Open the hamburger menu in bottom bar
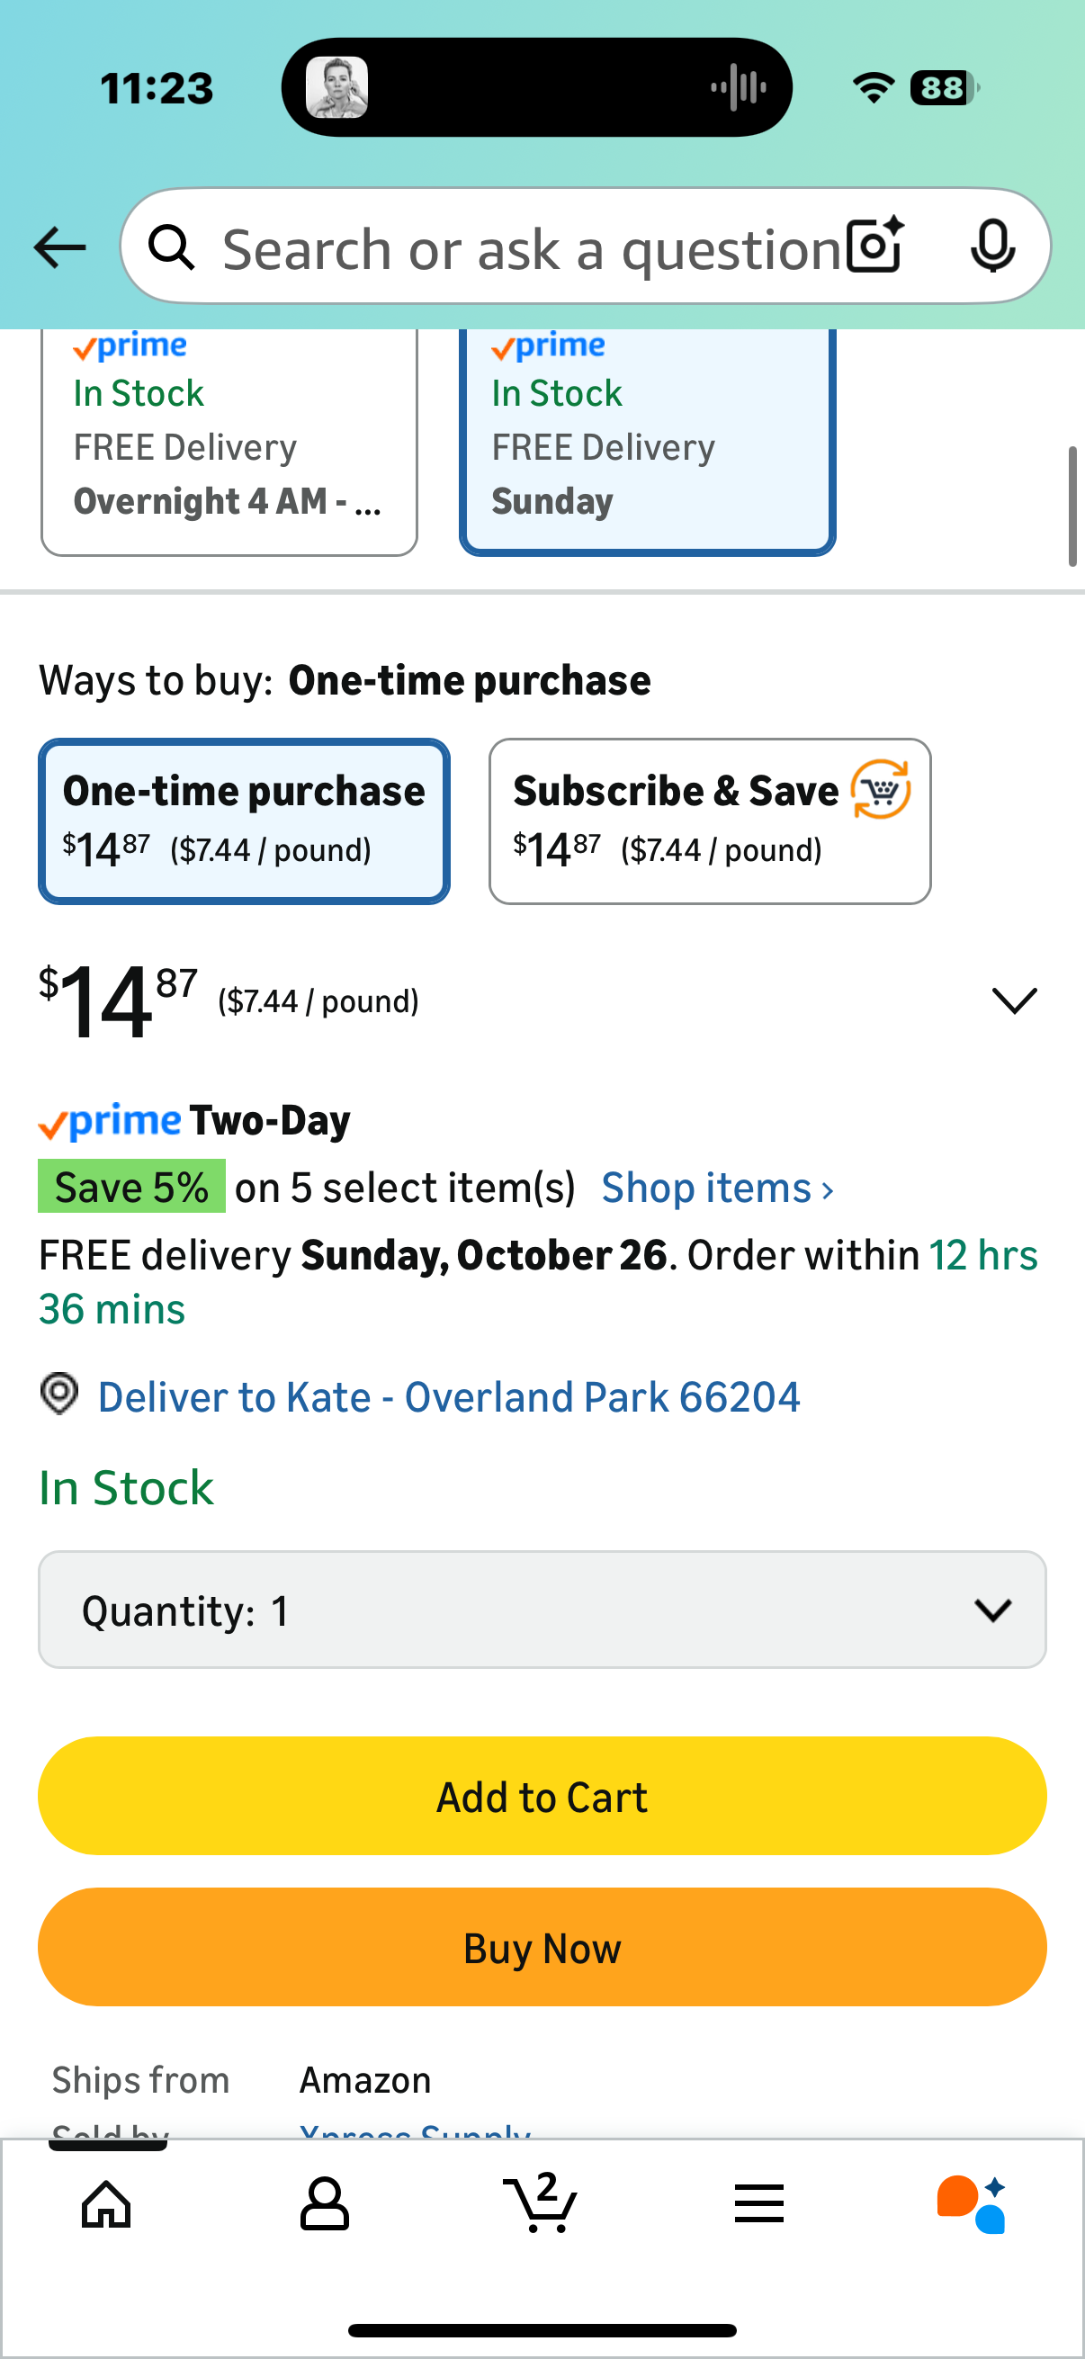1085x2359 pixels. [x=758, y=2204]
